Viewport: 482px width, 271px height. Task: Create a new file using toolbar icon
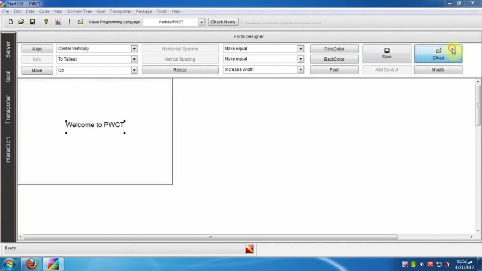tap(10, 21)
